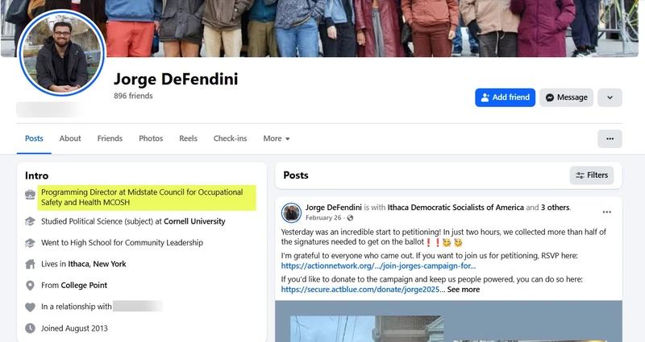Open the Cornell University link
The height and width of the screenshot is (342, 645).
pos(194,221)
